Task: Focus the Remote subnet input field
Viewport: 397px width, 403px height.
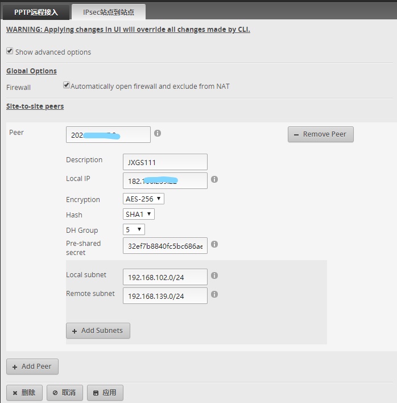Action: 165,296
